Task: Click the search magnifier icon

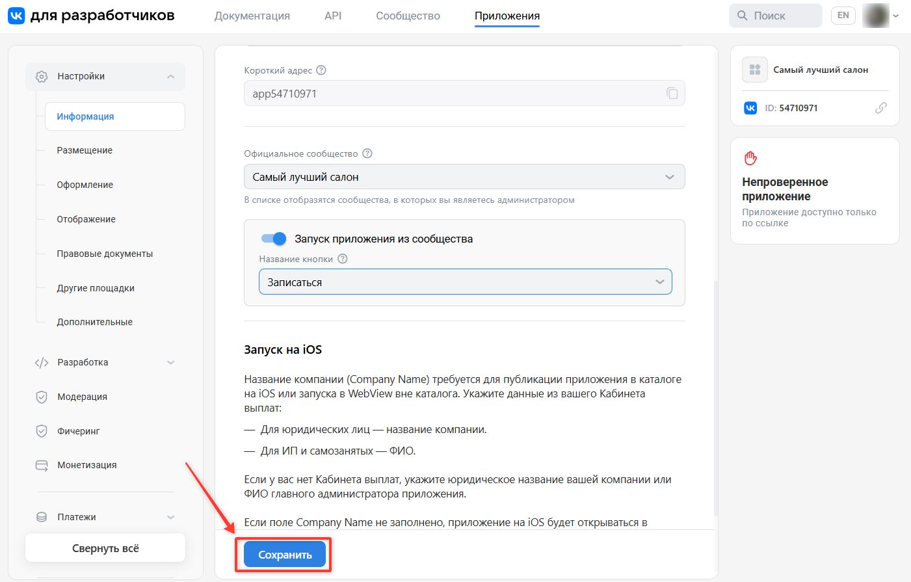Action: (742, 16)
